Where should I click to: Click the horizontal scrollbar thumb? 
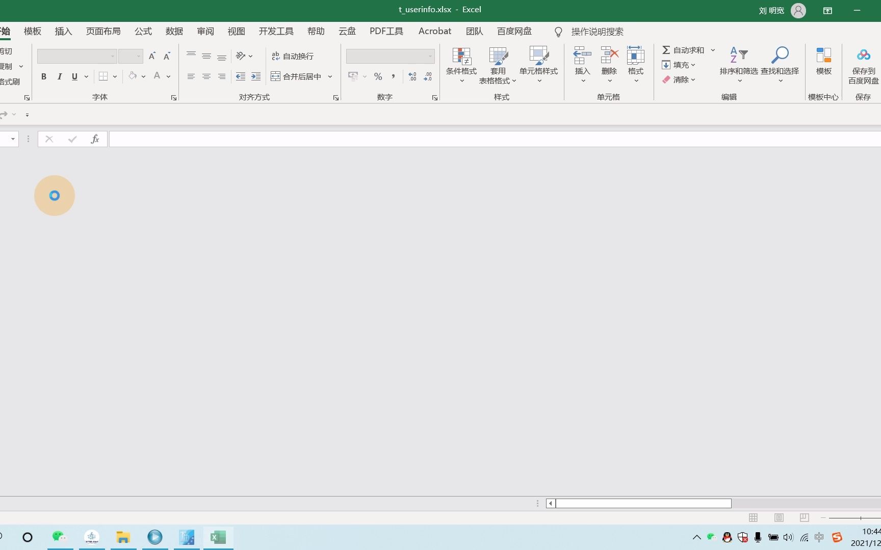coord(643,504)
